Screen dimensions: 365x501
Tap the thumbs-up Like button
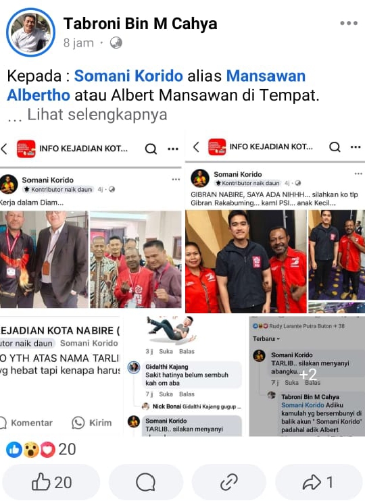tap(51, 482)
